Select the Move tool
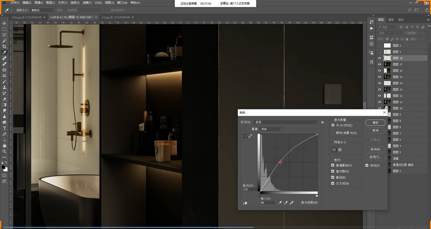This screenshot has height=229, width=431. click(x=4, y=23)
